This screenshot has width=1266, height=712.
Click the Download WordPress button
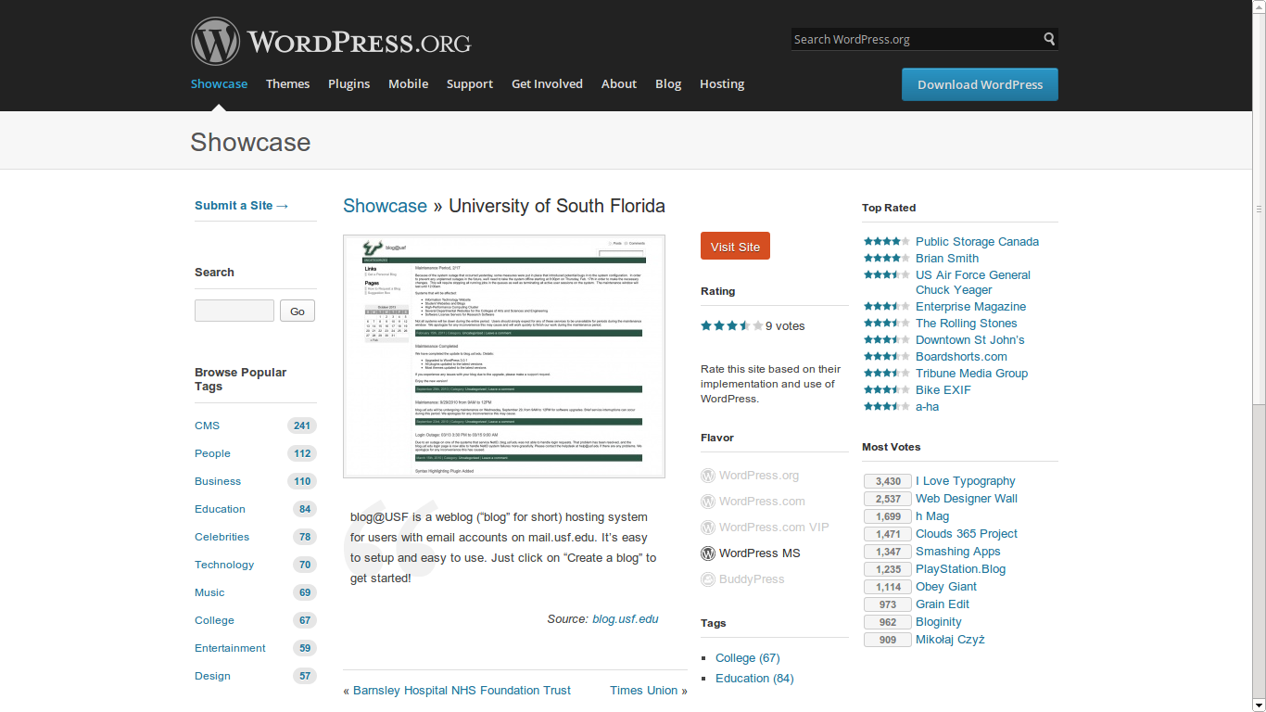pyautogui.click(x=980, y=84)
